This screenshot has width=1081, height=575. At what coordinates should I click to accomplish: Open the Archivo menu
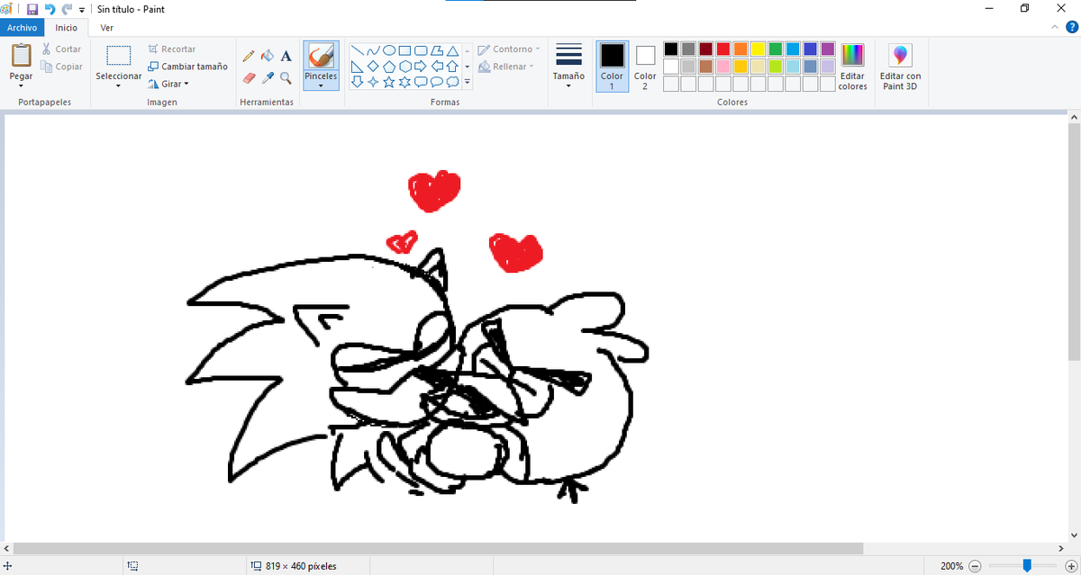point(22,28)
